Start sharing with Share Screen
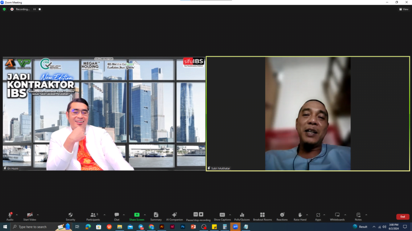 click(137, 216)
